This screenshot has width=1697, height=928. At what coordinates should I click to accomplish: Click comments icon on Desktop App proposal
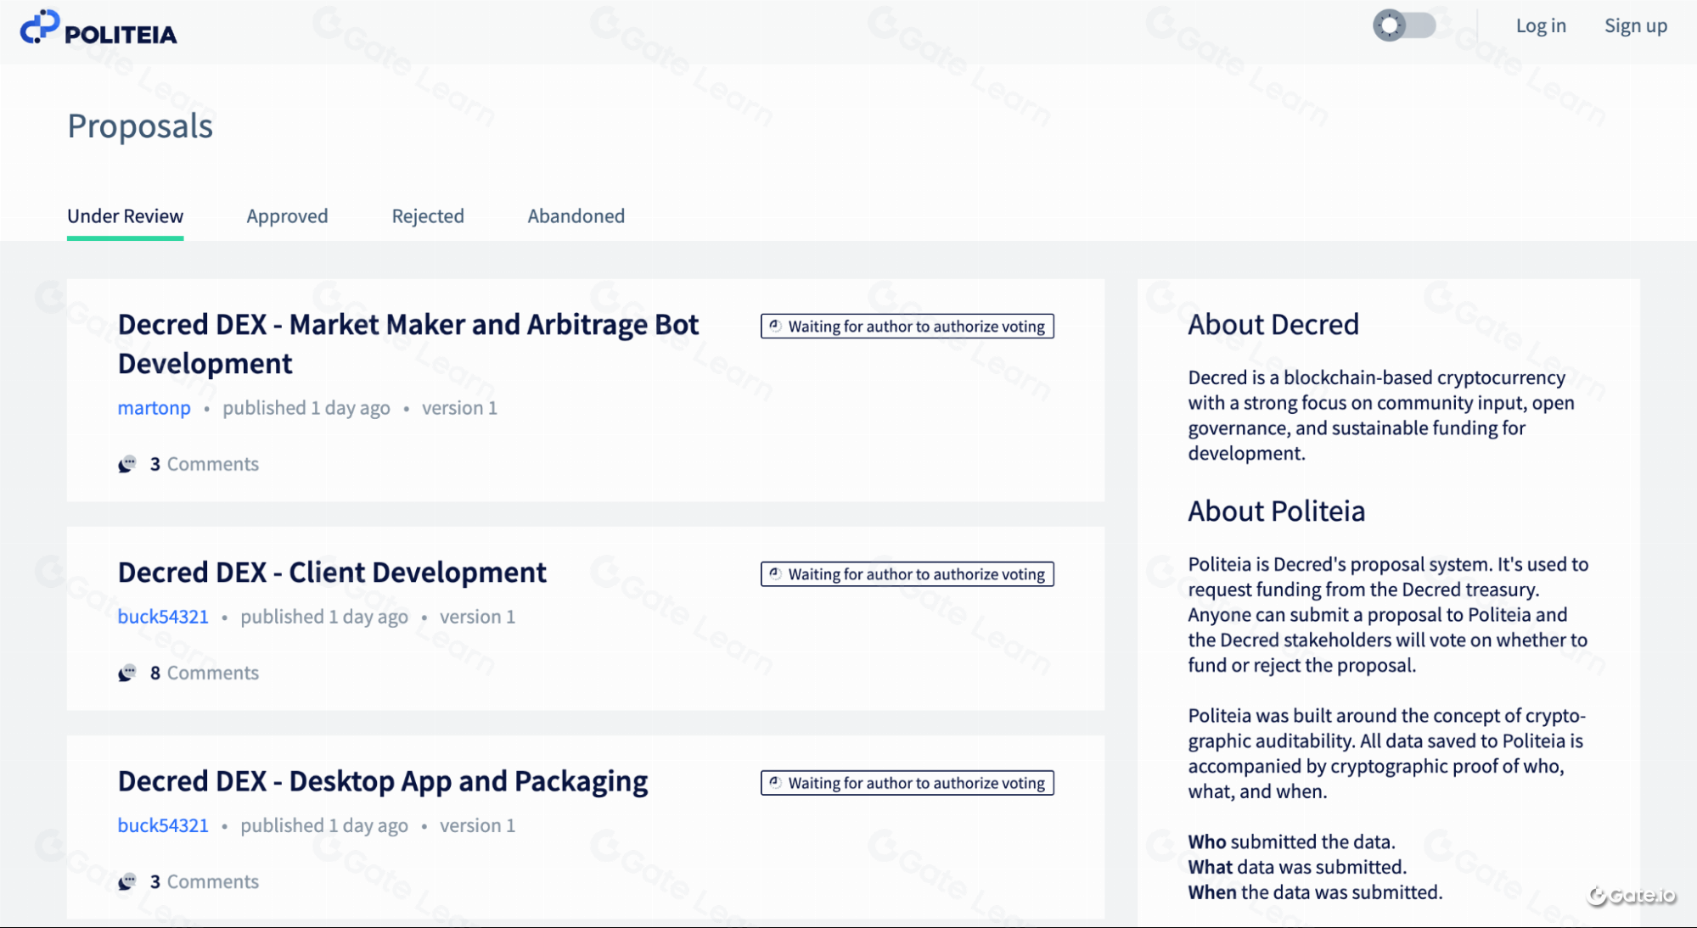127,881
